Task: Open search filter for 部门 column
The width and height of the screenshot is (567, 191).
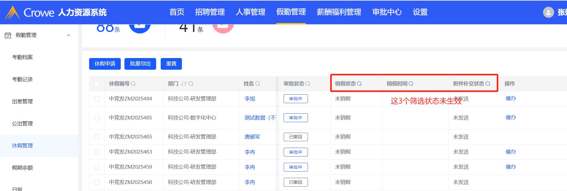Action: (x=191, y=84)
